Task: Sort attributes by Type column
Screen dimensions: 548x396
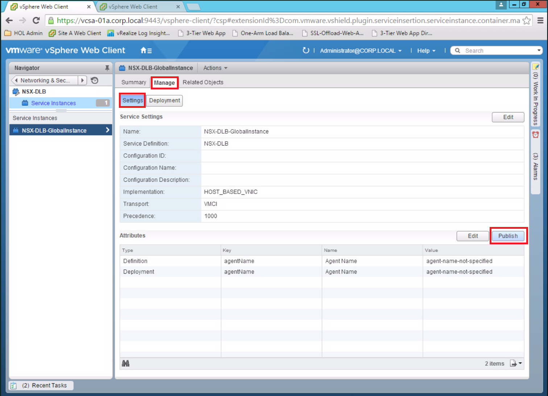Action: coord(170,250)
